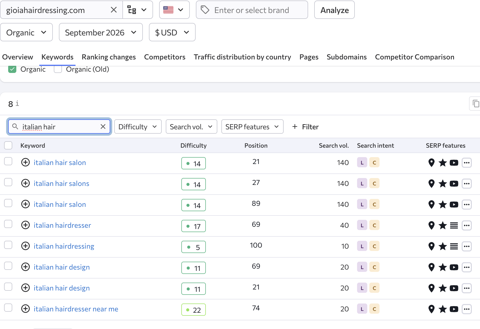Viewport: 480px width, 329px height.
Task: Switch to the Overview tab
Action: (18, 57)
